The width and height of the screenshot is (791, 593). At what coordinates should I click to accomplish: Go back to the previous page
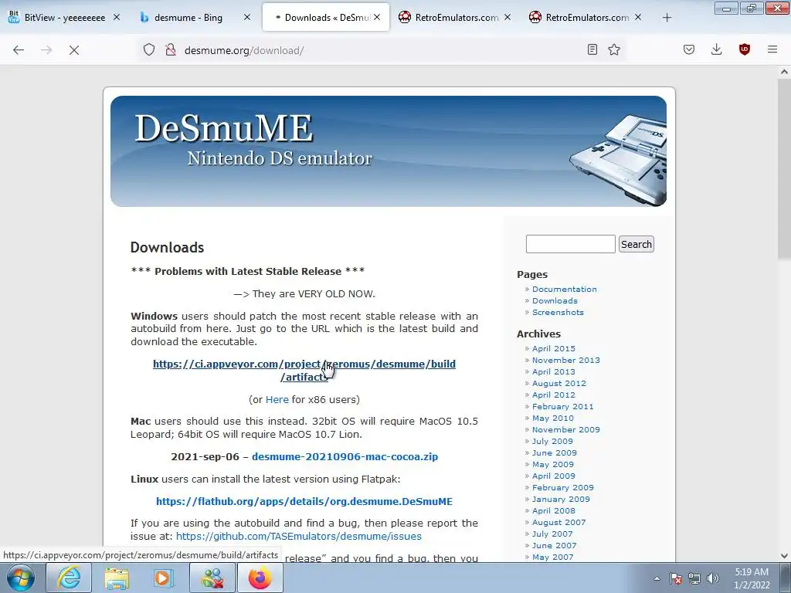click(x=19, y=50)
